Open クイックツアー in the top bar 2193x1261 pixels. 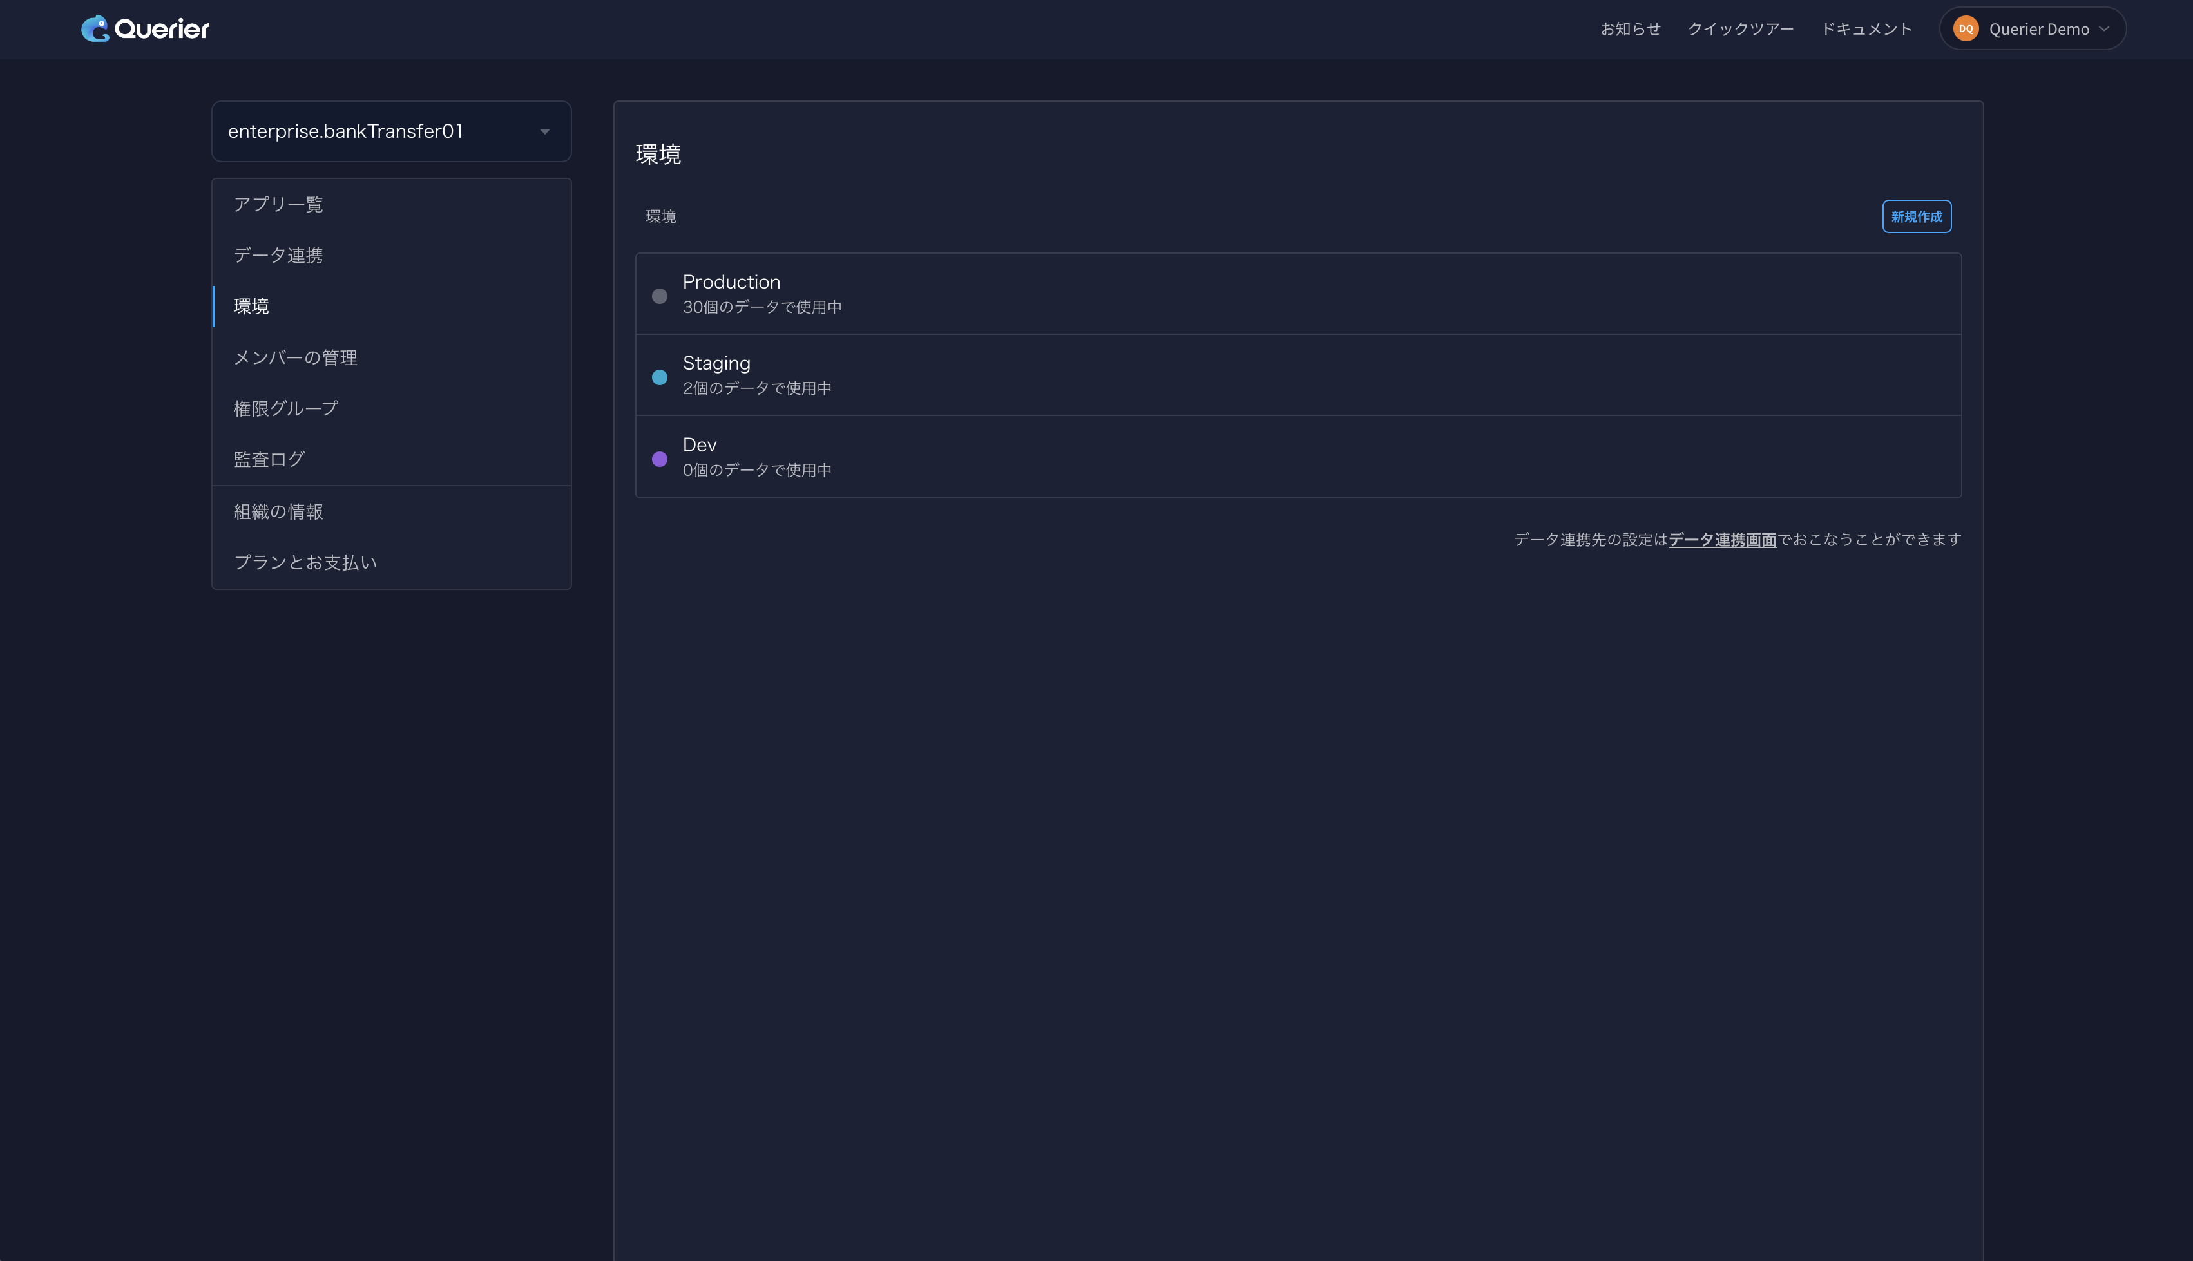coord(1740,28)
